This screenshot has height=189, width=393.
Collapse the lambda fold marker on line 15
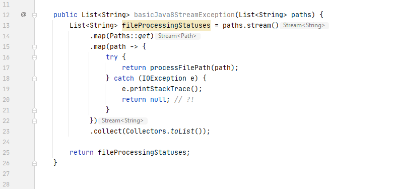(35, 47)
